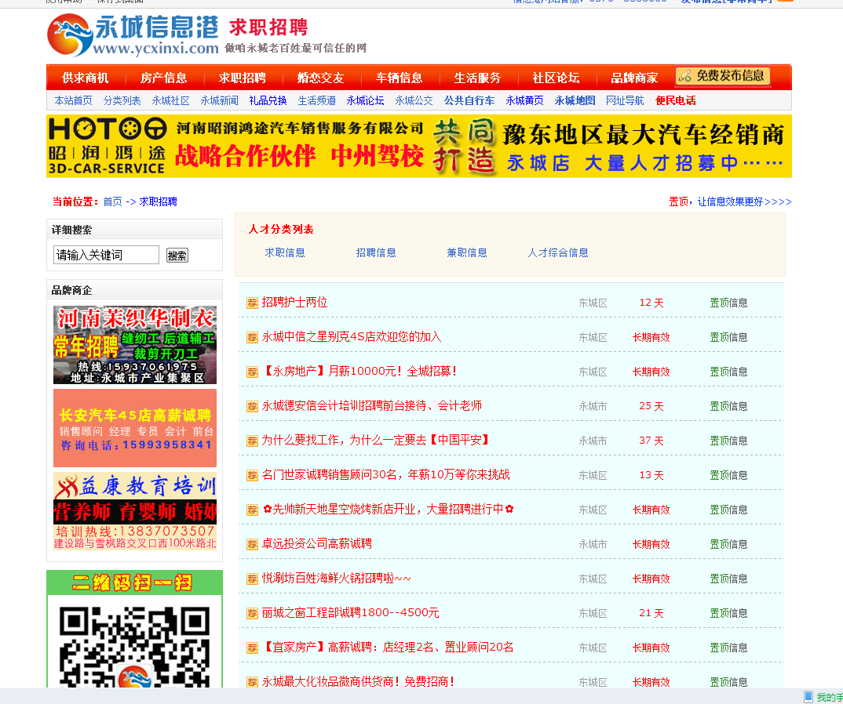The width and height of the screenshot is (843, 704).
Task: Open the 礼品兑换 link
Action: point(268,100)
